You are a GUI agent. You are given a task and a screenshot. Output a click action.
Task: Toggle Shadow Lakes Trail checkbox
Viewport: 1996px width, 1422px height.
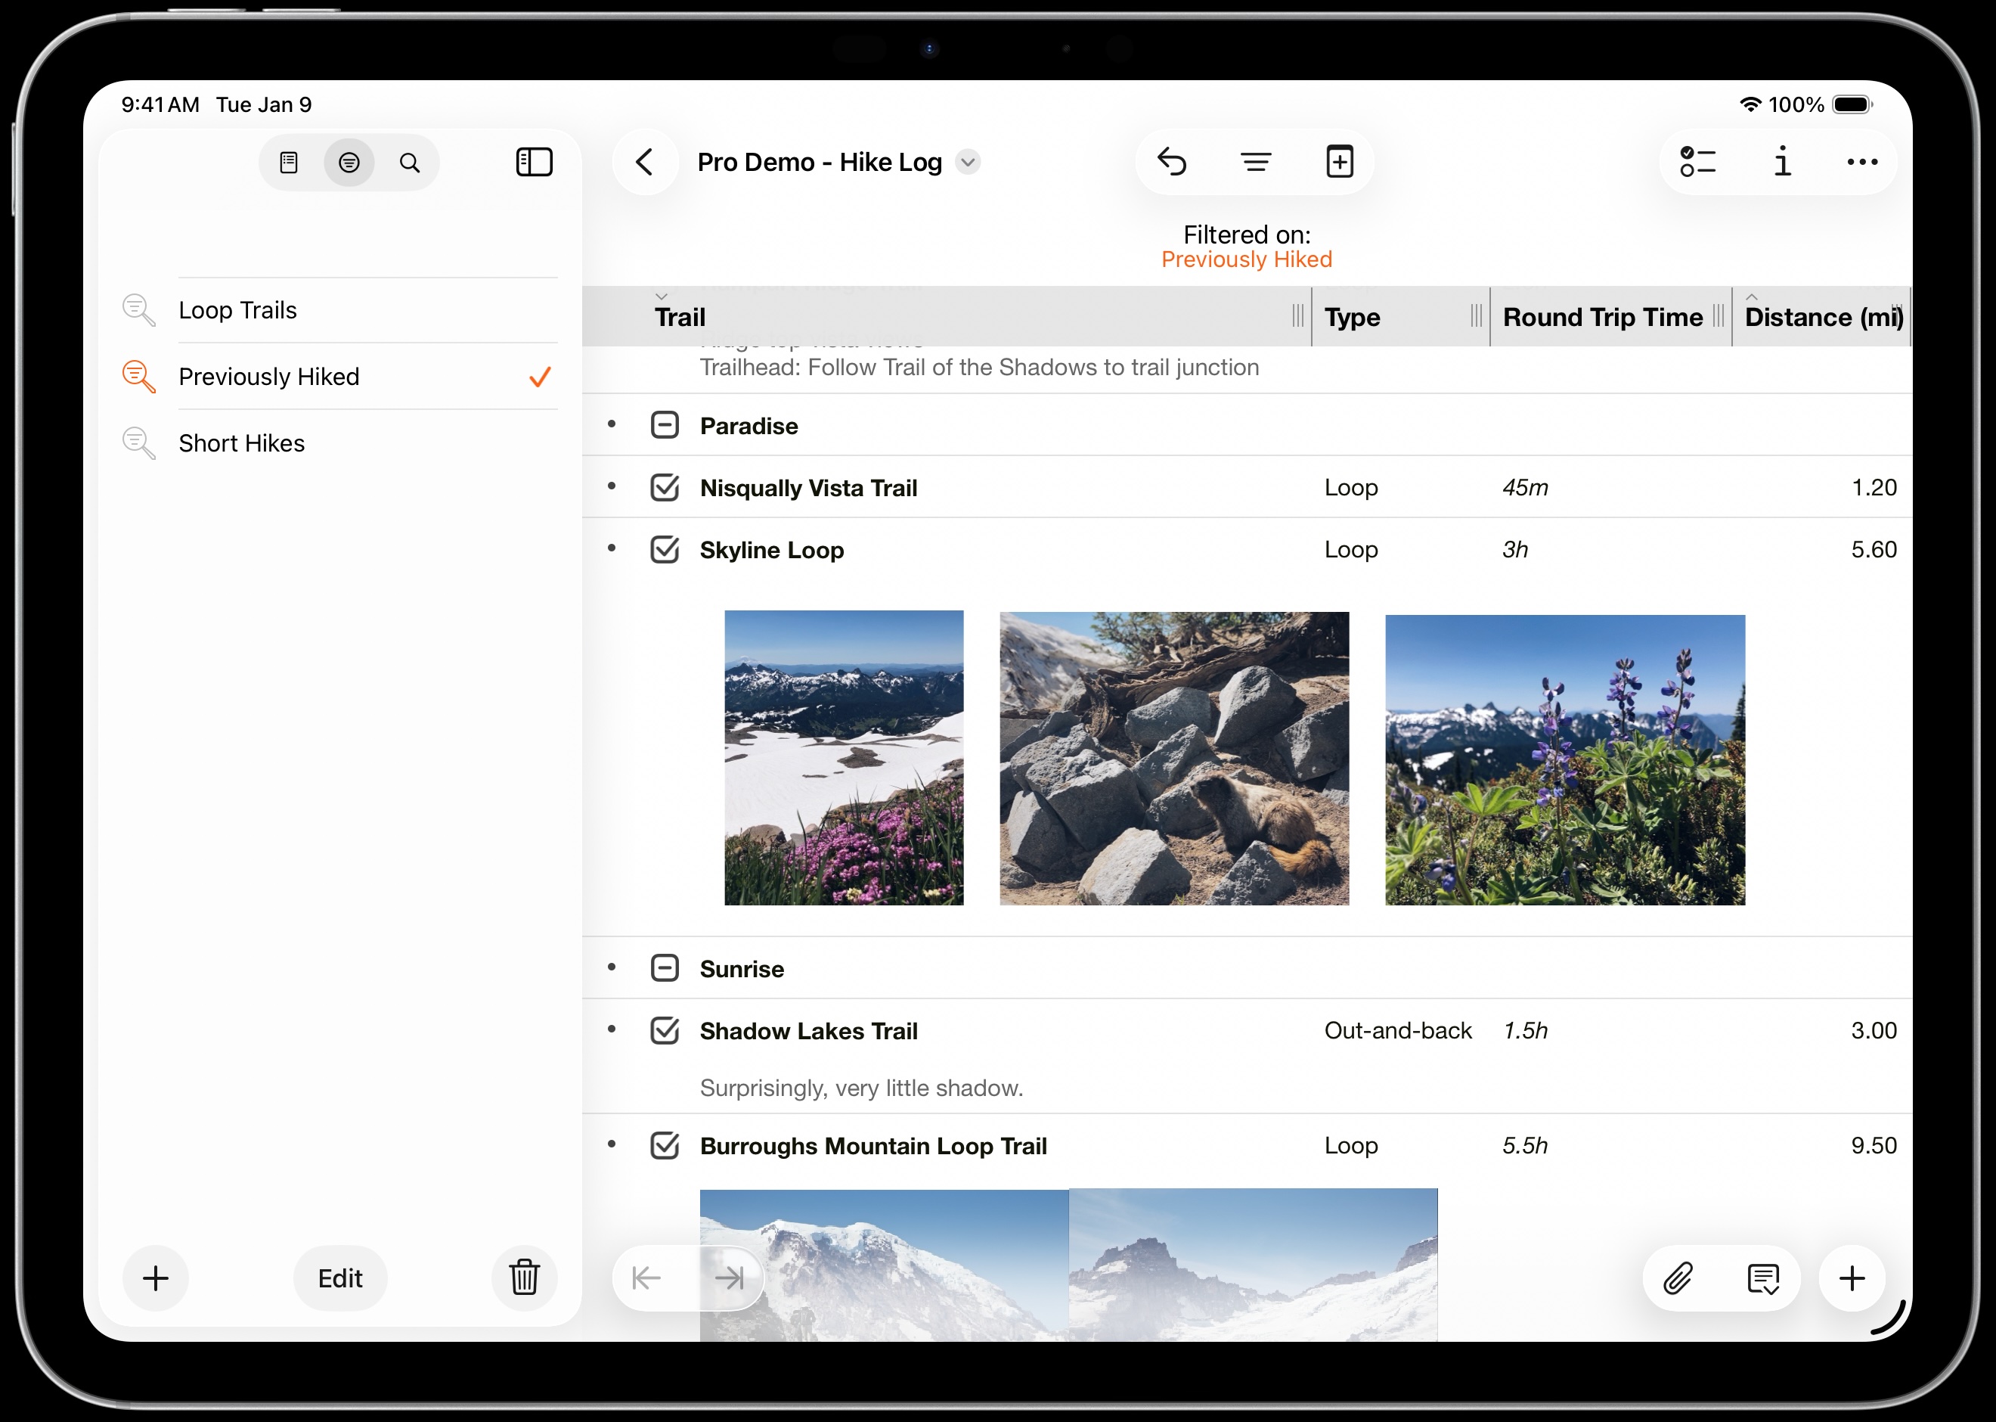[x=664, y=1031]
